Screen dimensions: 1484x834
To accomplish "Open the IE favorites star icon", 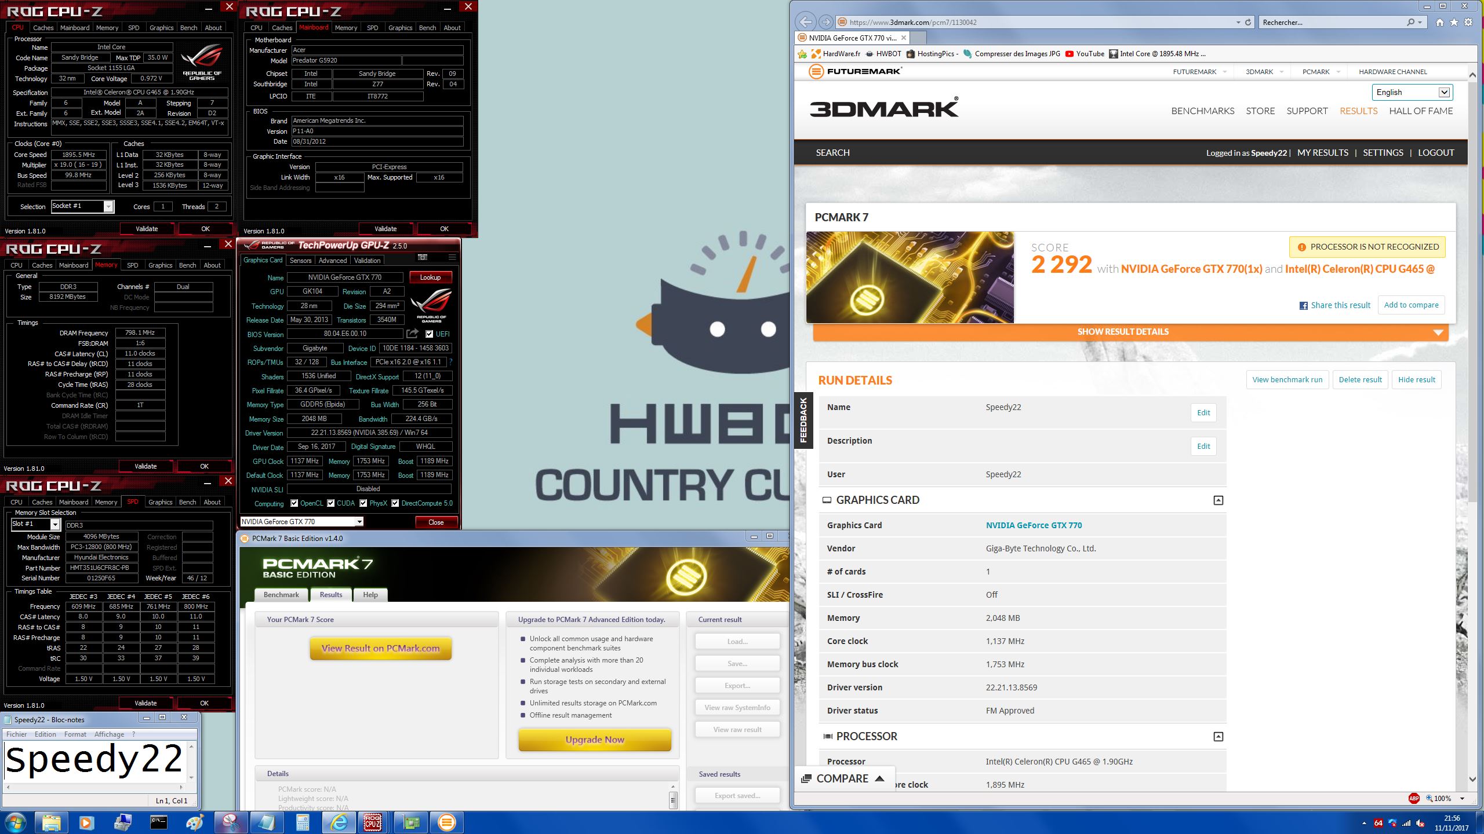I will coord(1454,22).
